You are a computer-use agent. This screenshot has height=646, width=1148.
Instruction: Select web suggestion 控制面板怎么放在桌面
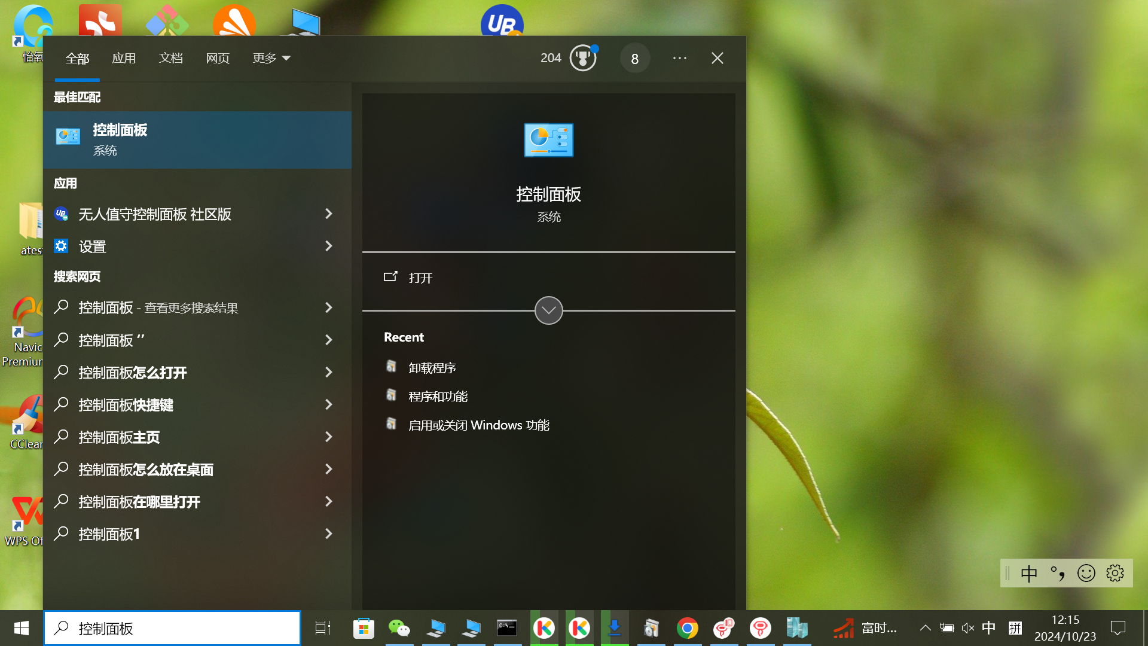179,469
